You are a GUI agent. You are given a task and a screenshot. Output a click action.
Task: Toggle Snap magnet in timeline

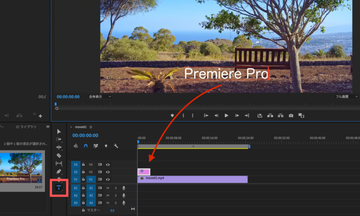tap(86, 146)
